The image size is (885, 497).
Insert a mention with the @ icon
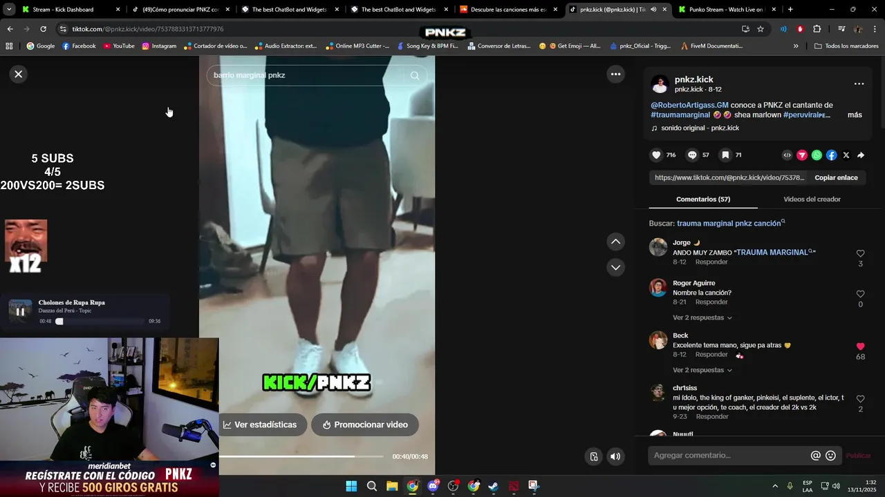816,456
